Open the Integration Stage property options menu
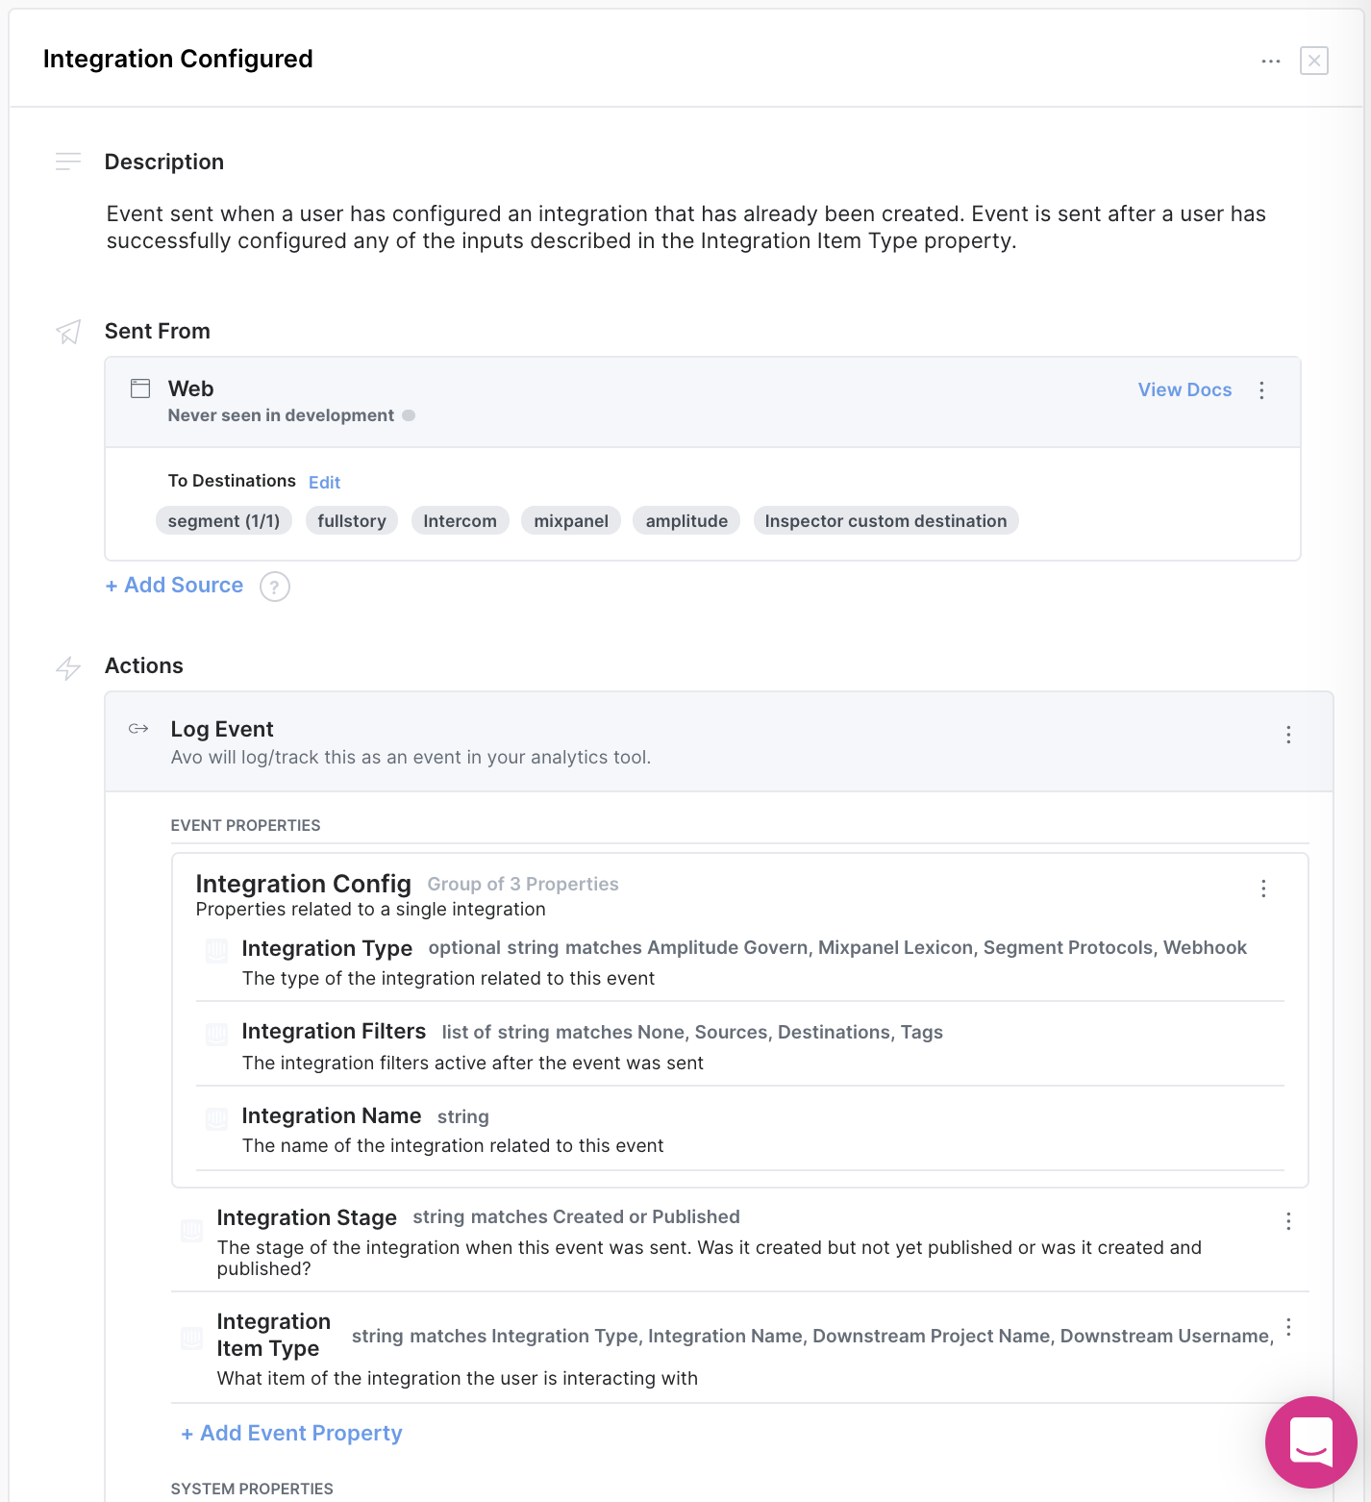 (x=1288, y=1221)
